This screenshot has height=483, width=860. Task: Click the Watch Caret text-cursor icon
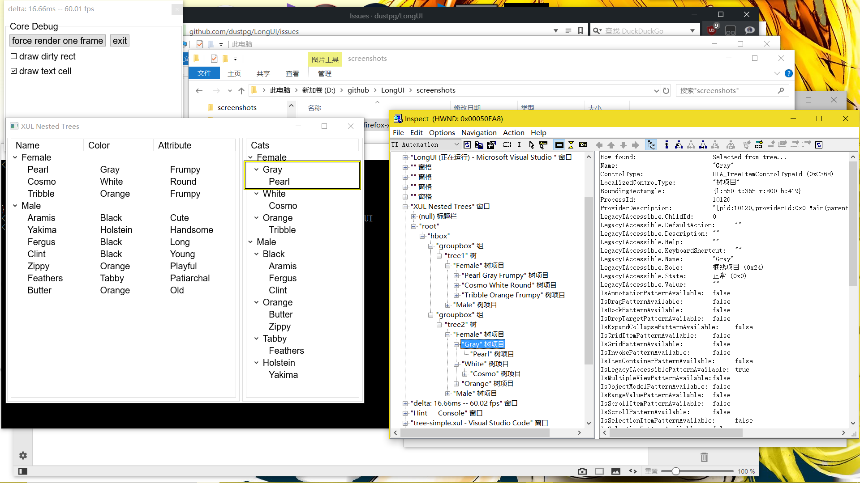[519, 145]
